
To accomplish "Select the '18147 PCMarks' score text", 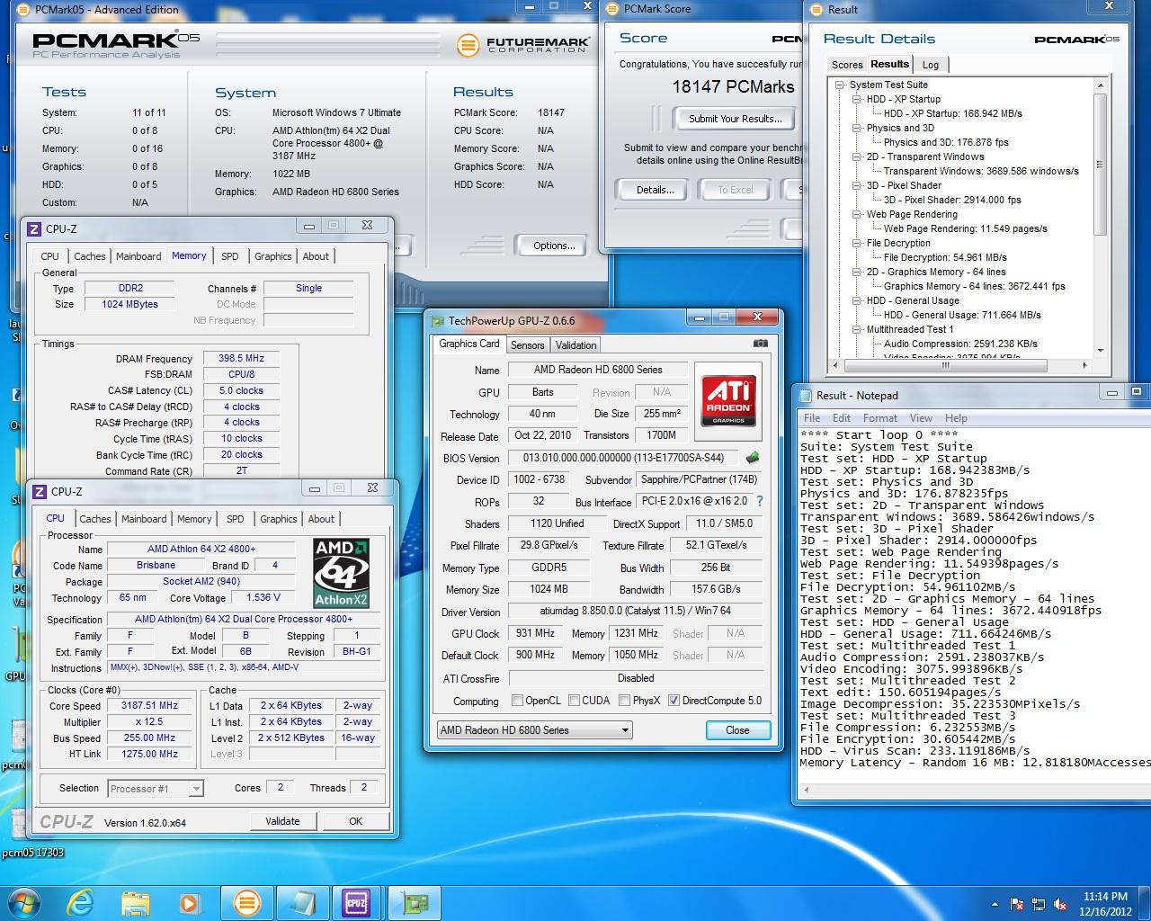I will [733, 87].
